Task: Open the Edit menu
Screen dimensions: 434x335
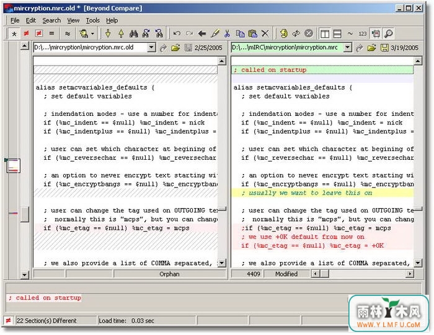Action: pos(31,20)
